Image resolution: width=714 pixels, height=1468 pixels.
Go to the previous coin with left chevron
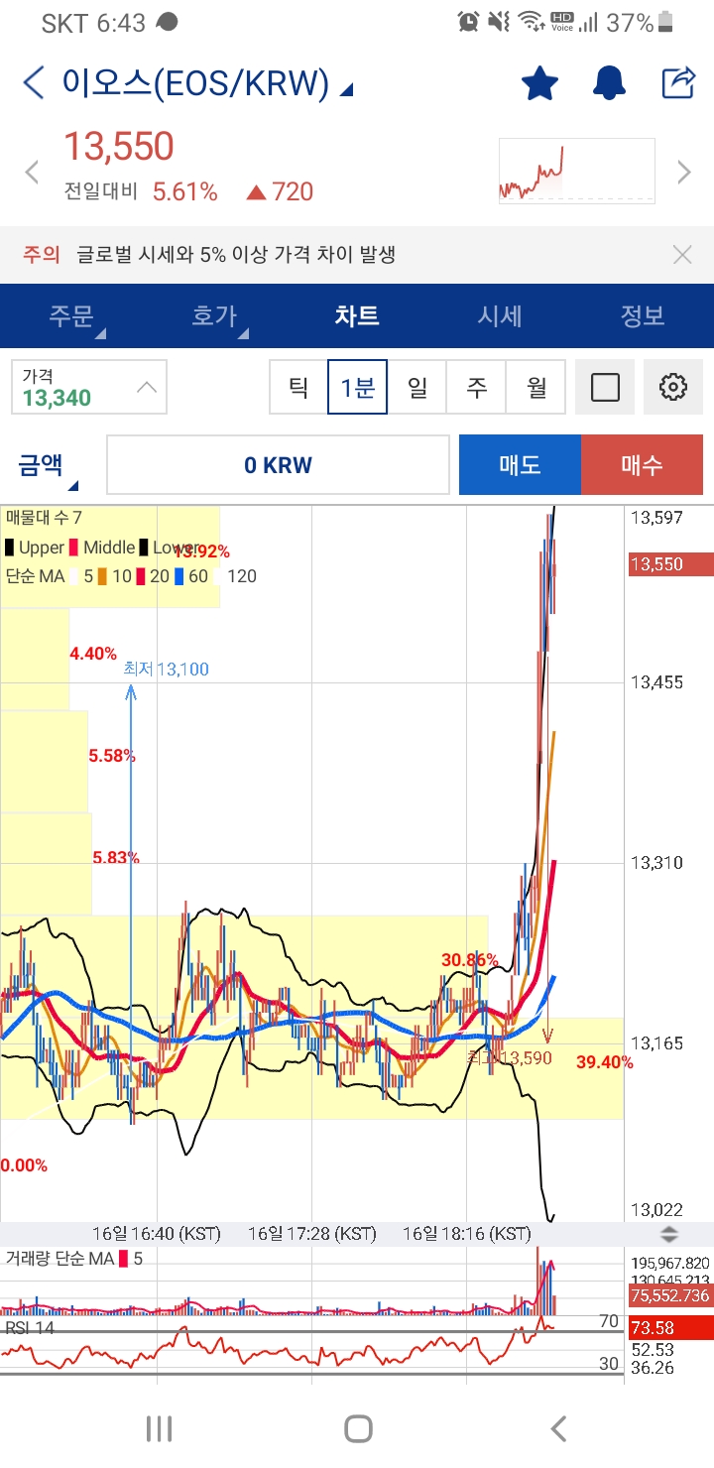click(32, 173)
